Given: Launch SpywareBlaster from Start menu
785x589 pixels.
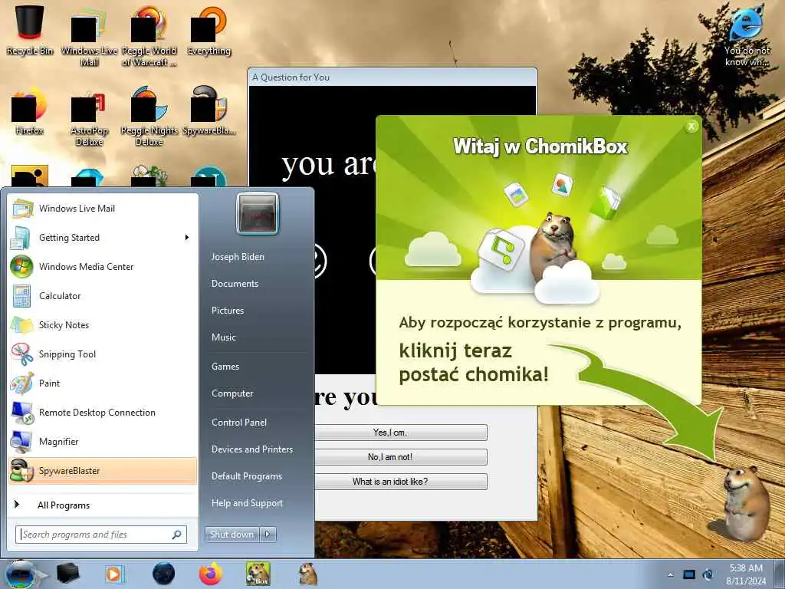Looking at the screenshot, I should (x=103, y=470).
